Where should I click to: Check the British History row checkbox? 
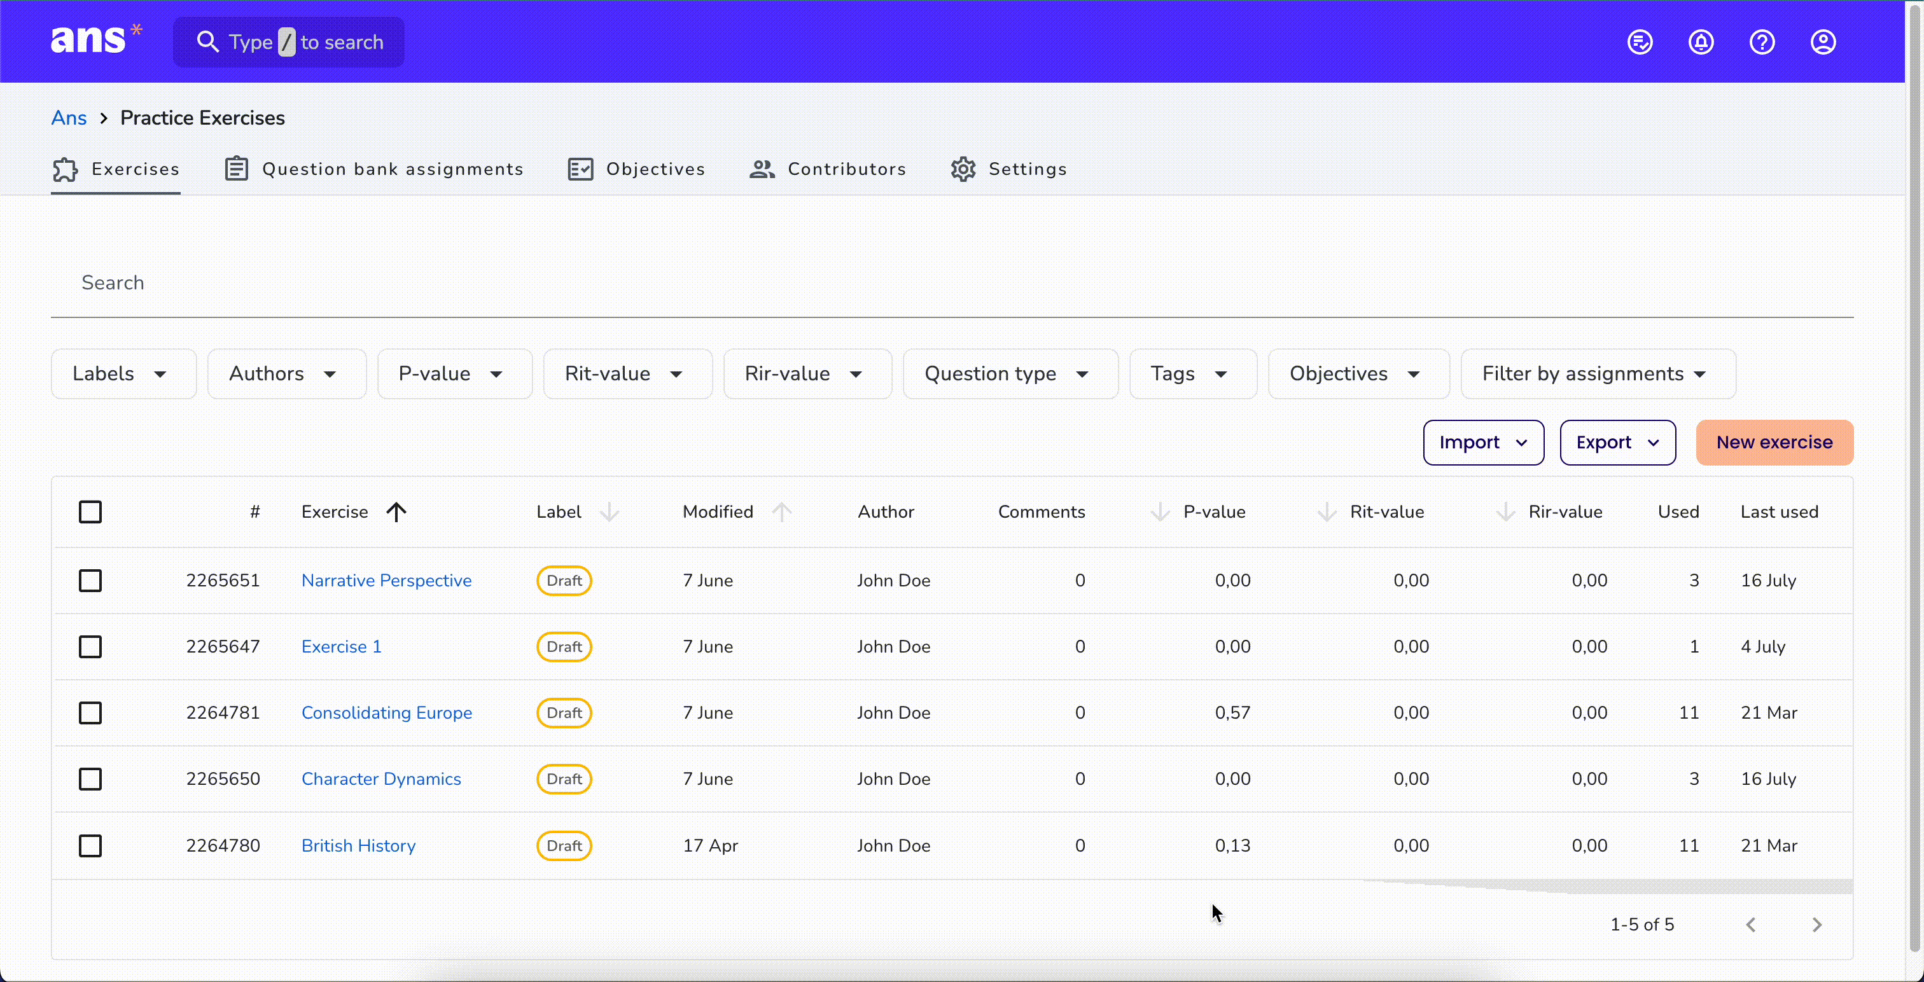tap(90, 845)
